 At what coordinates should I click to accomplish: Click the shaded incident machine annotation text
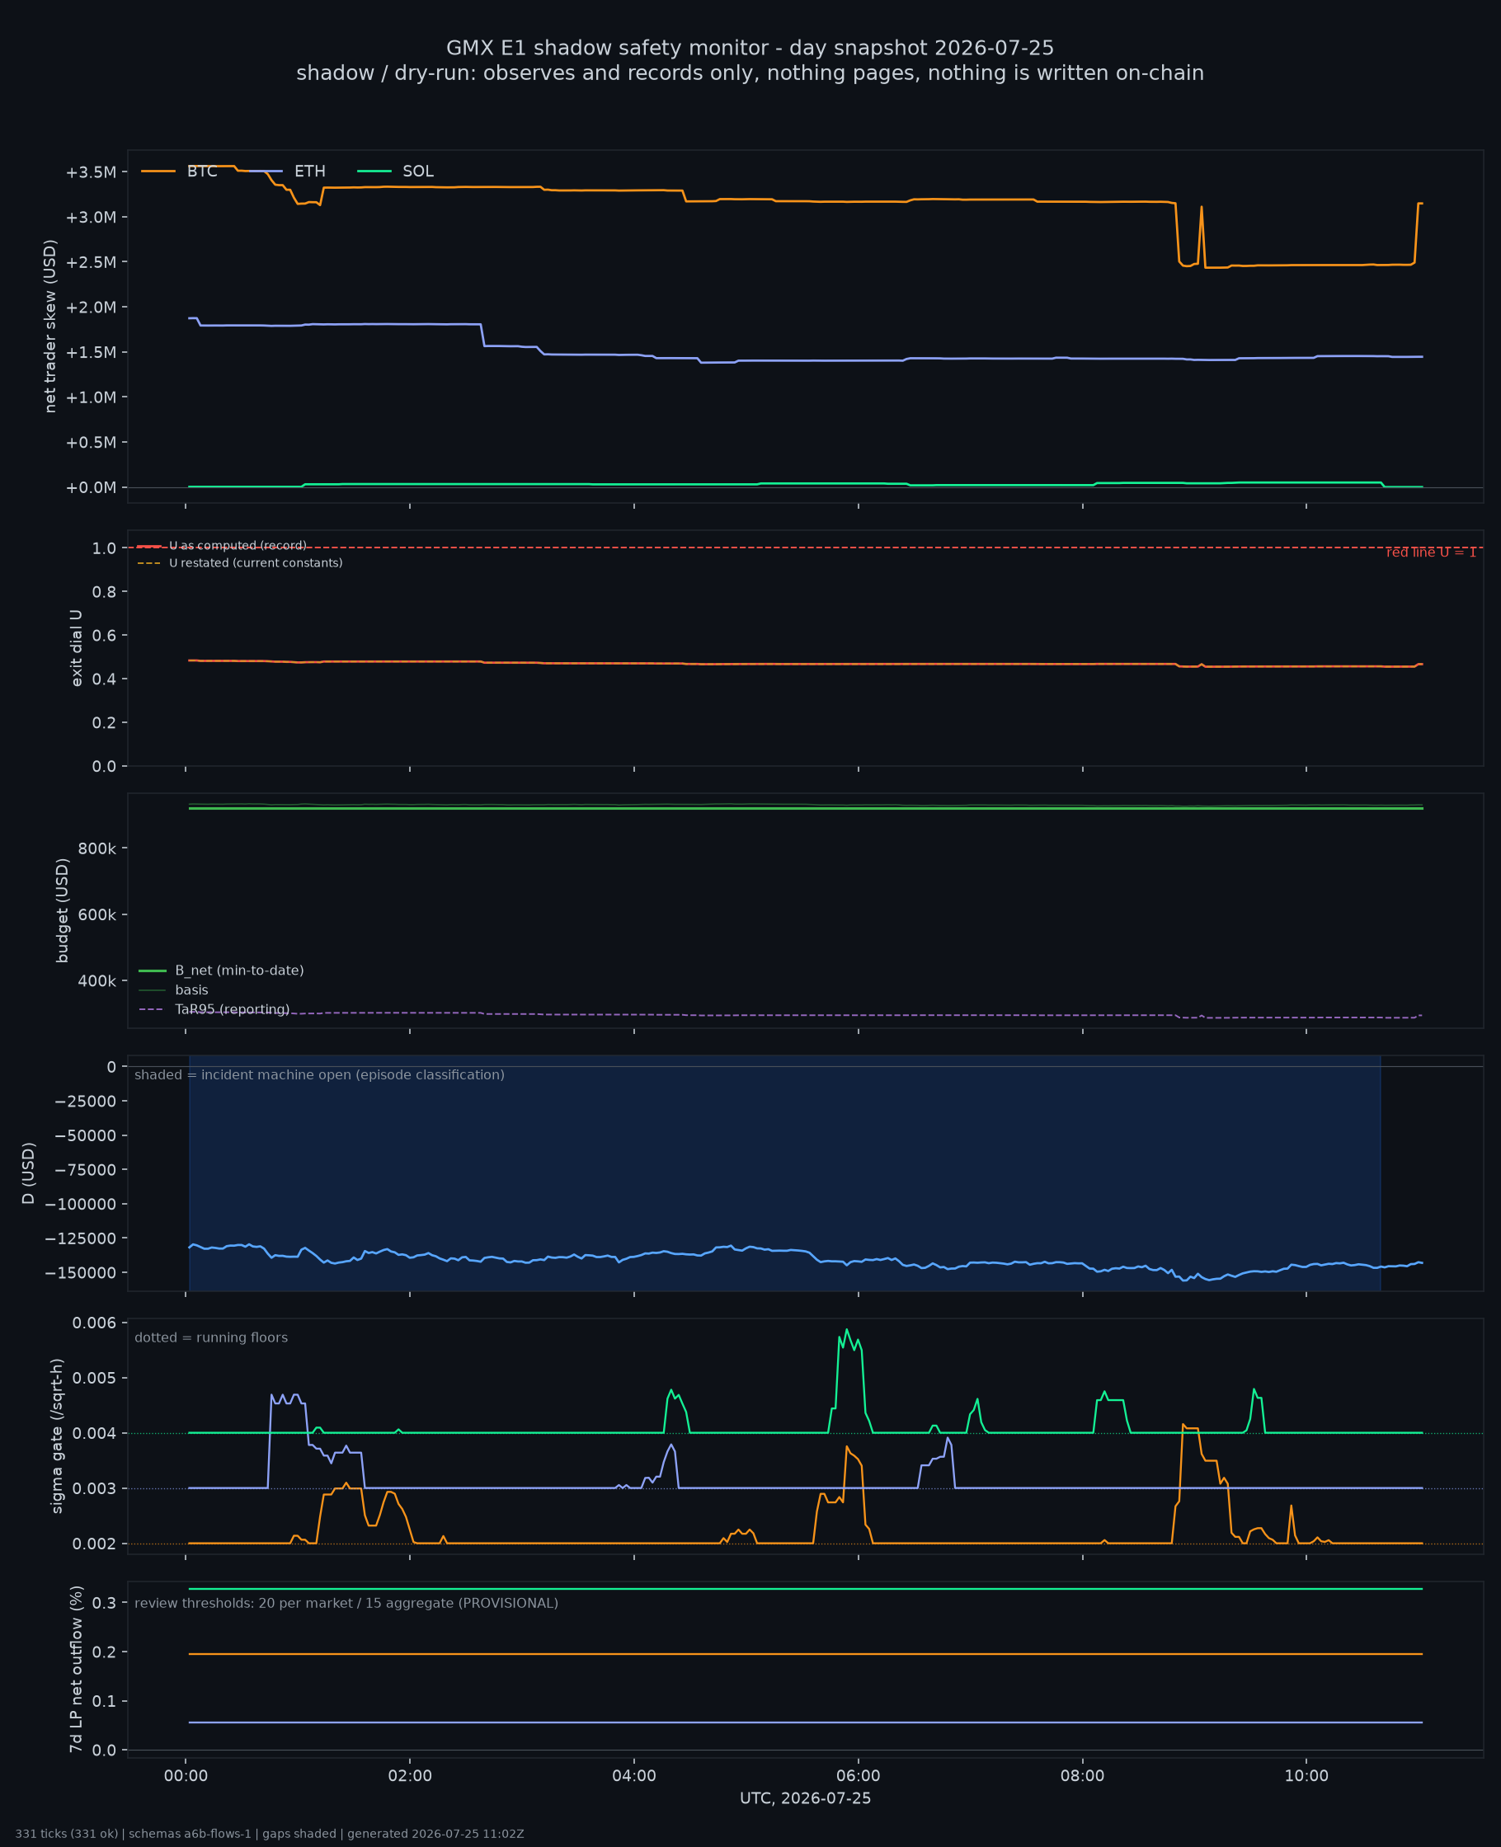click(319, 1075)
